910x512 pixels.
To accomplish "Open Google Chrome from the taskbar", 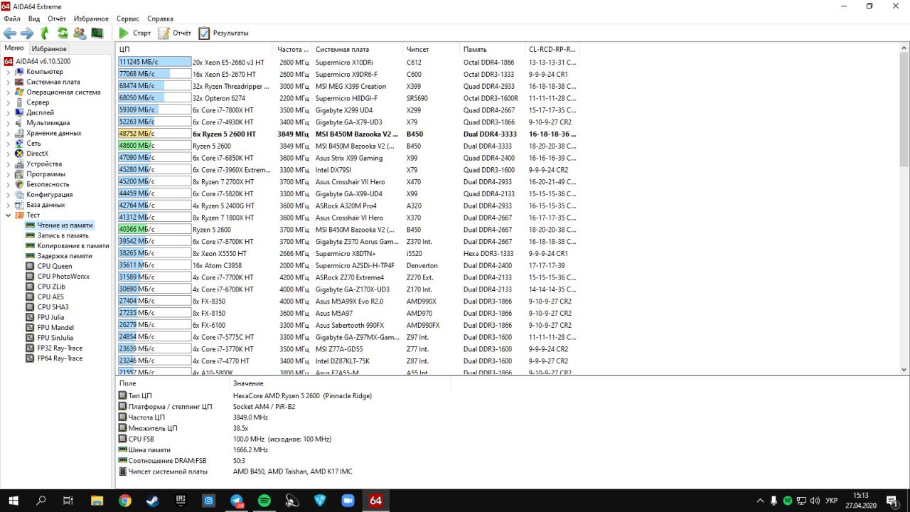I will [x=124, y=501].
